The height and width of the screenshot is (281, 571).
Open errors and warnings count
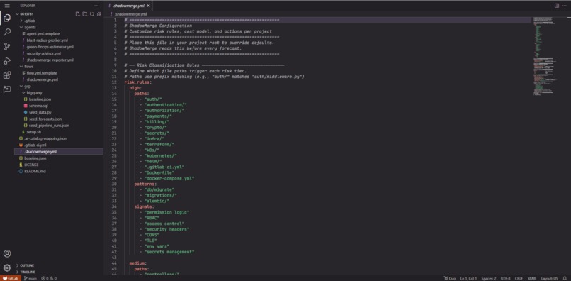[49, 278]
